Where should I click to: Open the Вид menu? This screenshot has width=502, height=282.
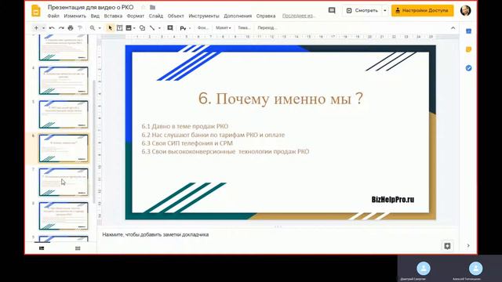95,16
